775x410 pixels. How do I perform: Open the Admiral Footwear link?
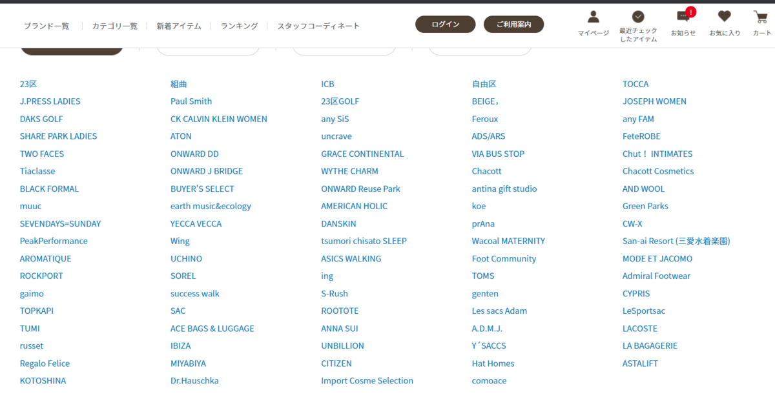point(656,276)
